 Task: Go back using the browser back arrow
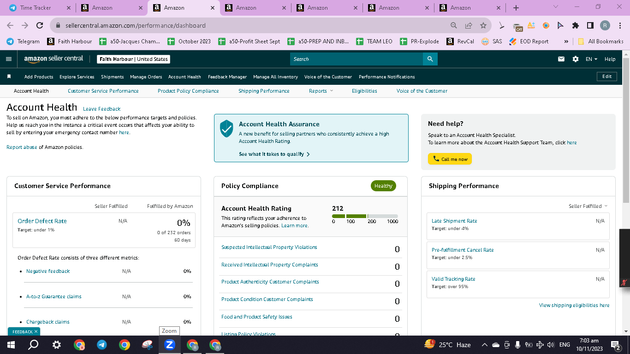pos(10,25)
